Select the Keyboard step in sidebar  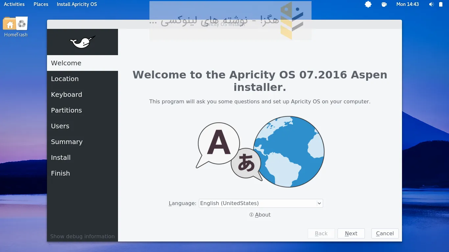point(83,94)
